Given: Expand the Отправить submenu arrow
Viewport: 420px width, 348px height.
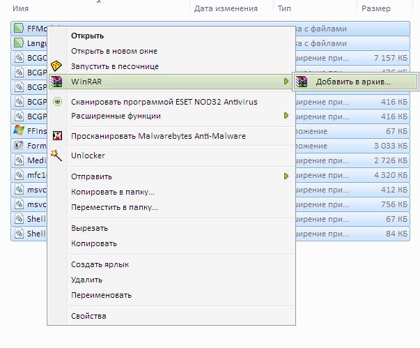Looking at the screenshot, I should 286,176.
